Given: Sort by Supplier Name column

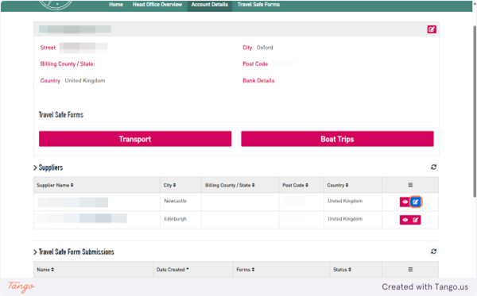Looking at the screenshot, I should click(55, 185).
